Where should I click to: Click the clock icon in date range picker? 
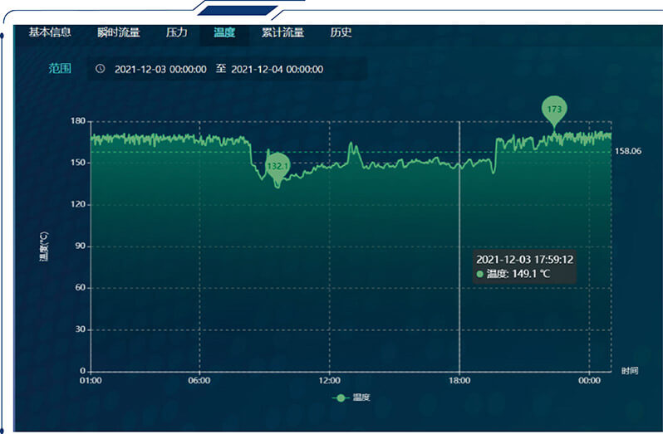point(101,68)
